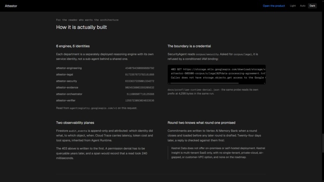Viewport: 324px width, 182px height.
Task: Click the right scroll arrow of the code block
Action: click(x=265, y=83)
